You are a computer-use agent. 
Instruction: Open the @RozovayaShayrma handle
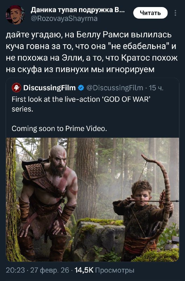tap(64, 19)
